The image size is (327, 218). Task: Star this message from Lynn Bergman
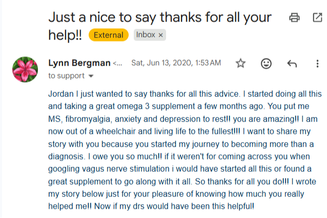point(240,63)
